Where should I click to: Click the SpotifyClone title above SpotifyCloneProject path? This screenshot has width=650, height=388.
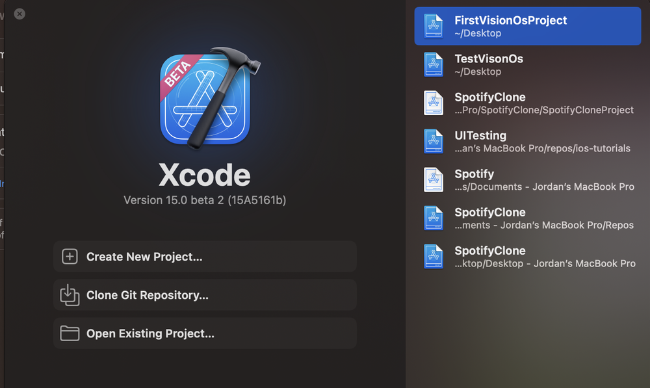pyautogui.click(x=490, y=97)
